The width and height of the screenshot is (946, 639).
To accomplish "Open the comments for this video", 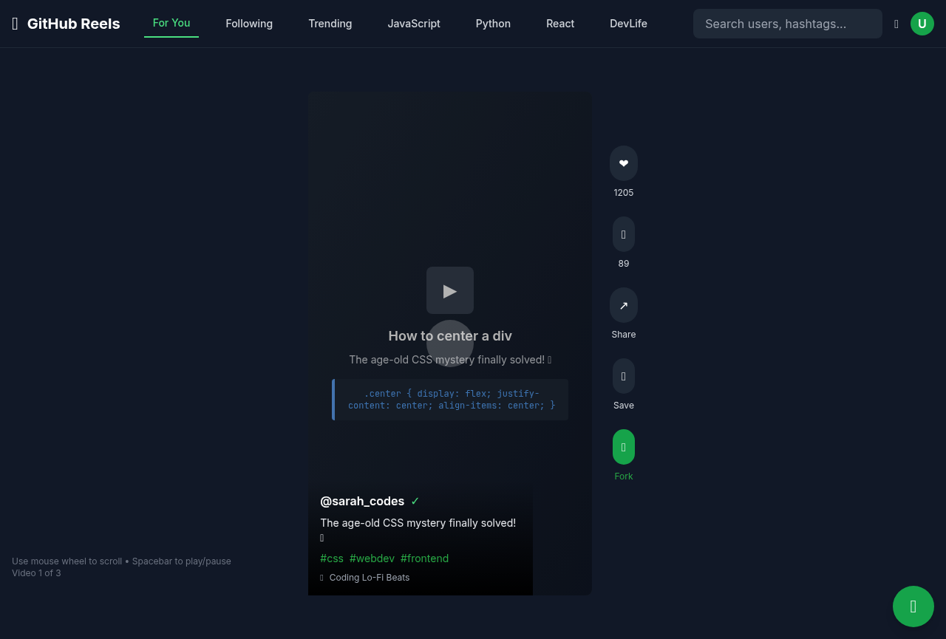I will pyautogui.click(x=623, y=233).
